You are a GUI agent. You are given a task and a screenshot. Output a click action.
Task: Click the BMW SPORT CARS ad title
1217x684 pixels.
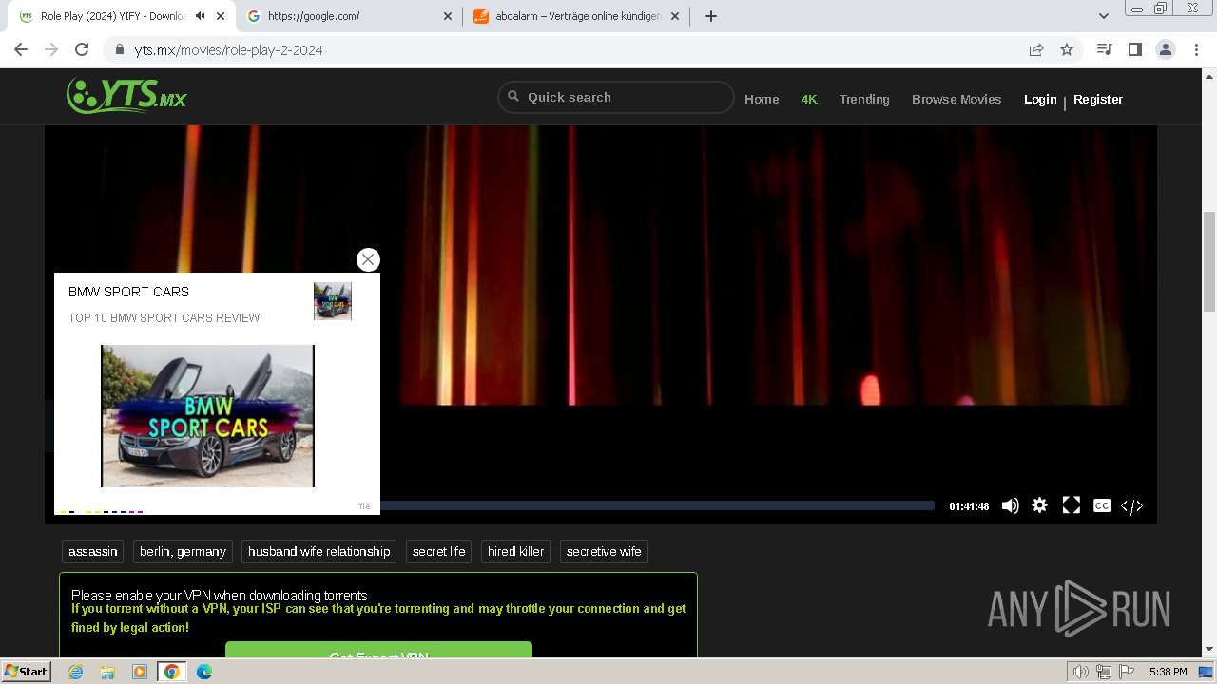pos(128,292)
